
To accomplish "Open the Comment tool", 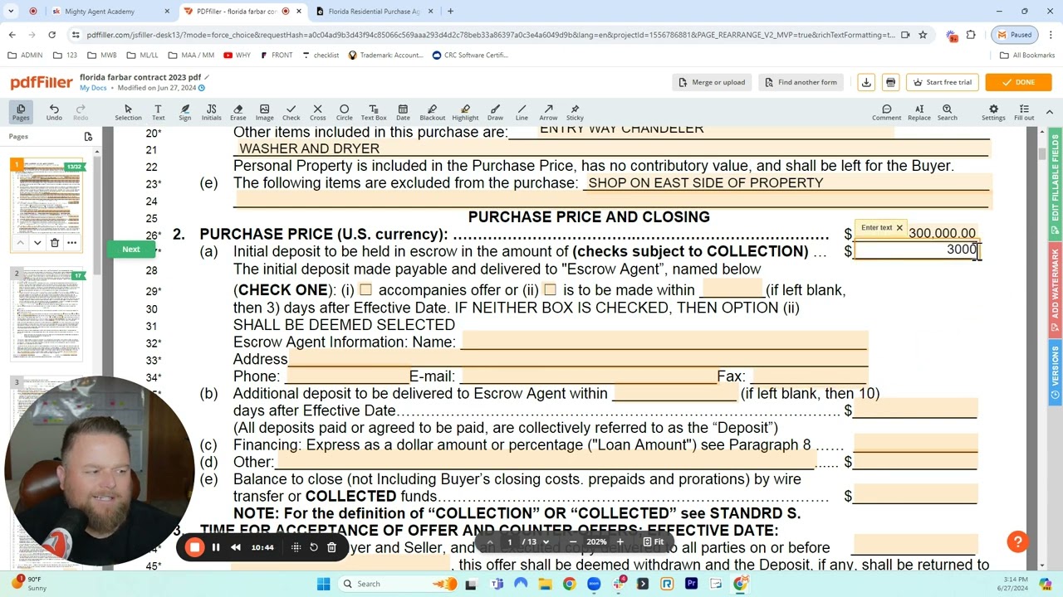I will point(886,112).
